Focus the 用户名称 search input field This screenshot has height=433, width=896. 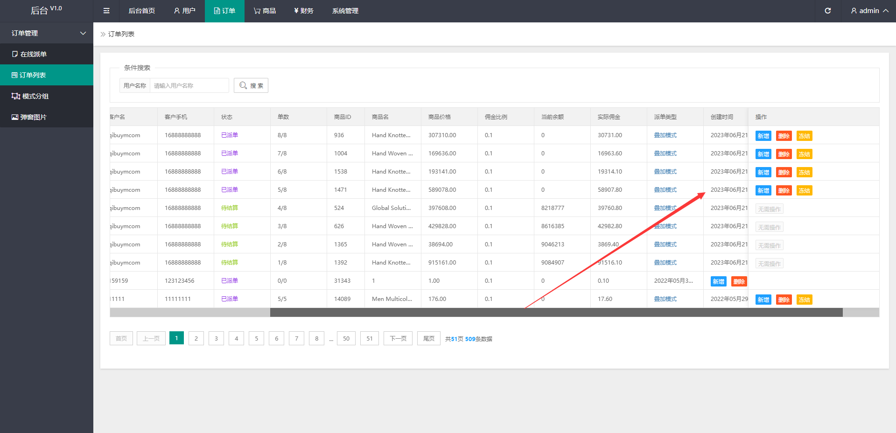pos(189,85)
